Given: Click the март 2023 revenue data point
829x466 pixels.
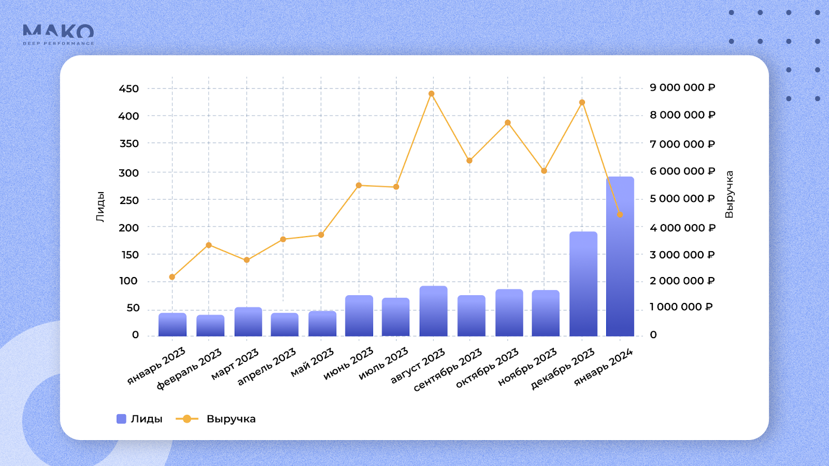Looking at the screenshot, I should pos(247,260).
